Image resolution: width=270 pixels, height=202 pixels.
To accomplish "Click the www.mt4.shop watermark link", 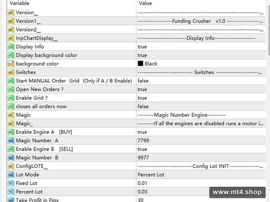I will (237, 192).
